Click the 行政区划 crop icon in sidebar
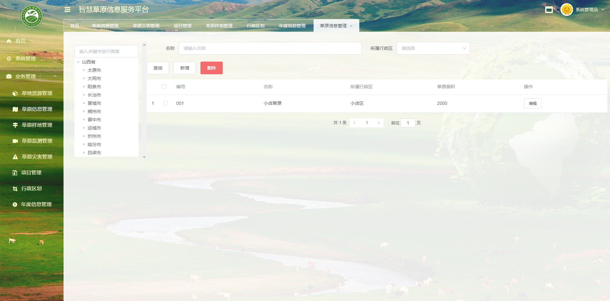The width and height of the screenshot is (610, 301). (x=15, y=189)
